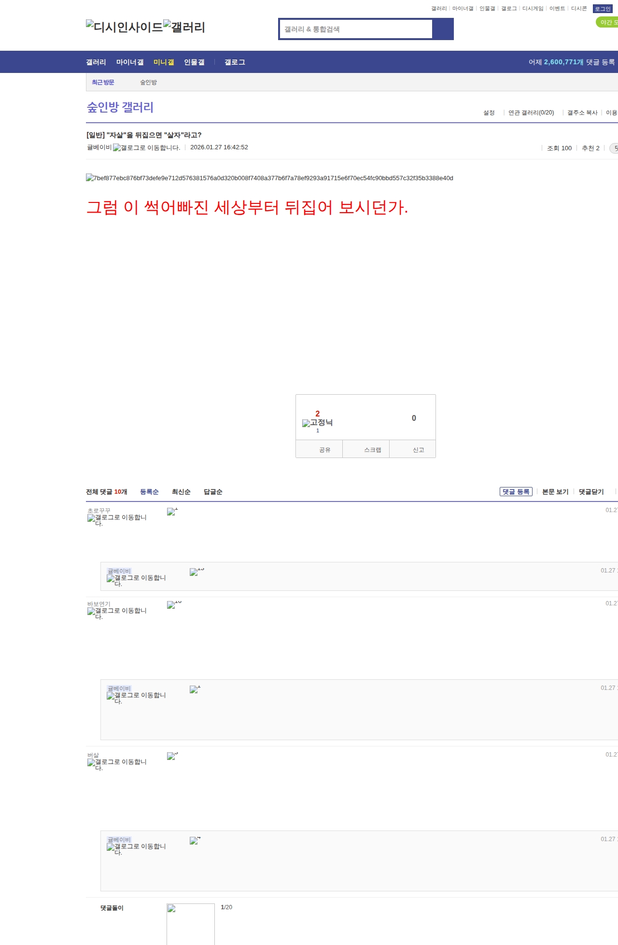Click the 스크랩 button
Screen dimensions: 618x945
click(x=366, y=449)
